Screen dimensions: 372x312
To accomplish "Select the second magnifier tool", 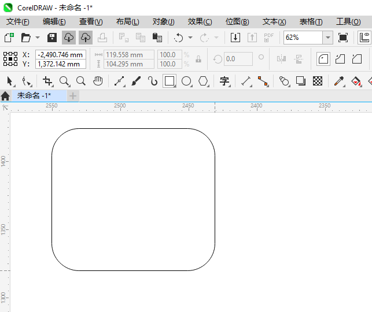I will 81,81.
